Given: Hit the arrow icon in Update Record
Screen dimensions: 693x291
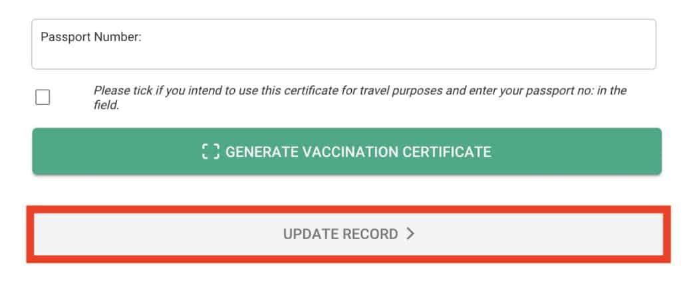Looking at the screenshot, I should tap(410, 234).
